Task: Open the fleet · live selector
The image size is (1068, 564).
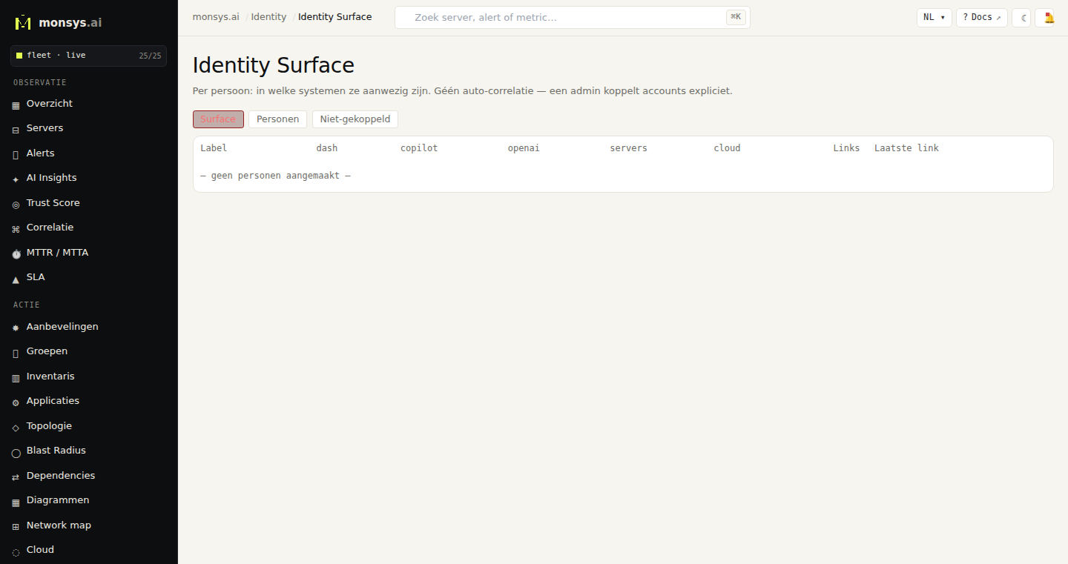Action: click(88, 56)
